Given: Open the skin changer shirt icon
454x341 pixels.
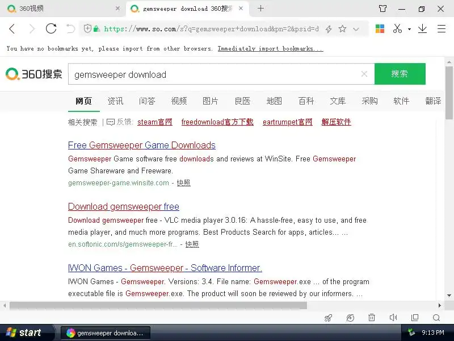Looking at the screenshot, I should point(382,9).
